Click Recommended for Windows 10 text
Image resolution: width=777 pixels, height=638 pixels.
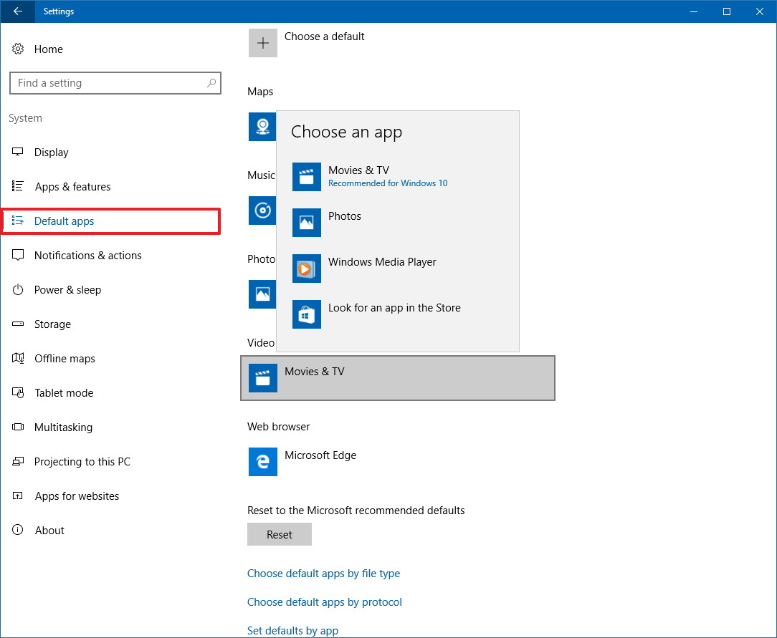click(388, 183)
